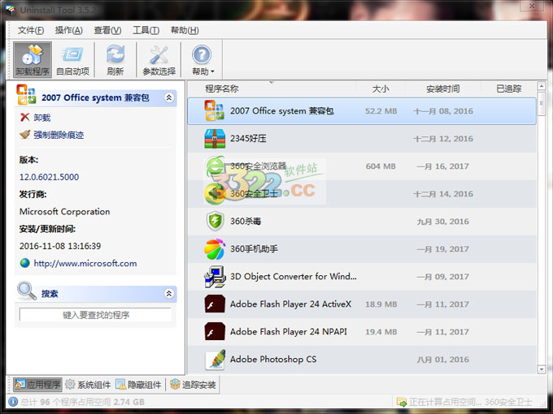Open the 操作(A) menu
The height and width of the screenshot is (414, 553).
pyautogui.click(x=69, y=31)
